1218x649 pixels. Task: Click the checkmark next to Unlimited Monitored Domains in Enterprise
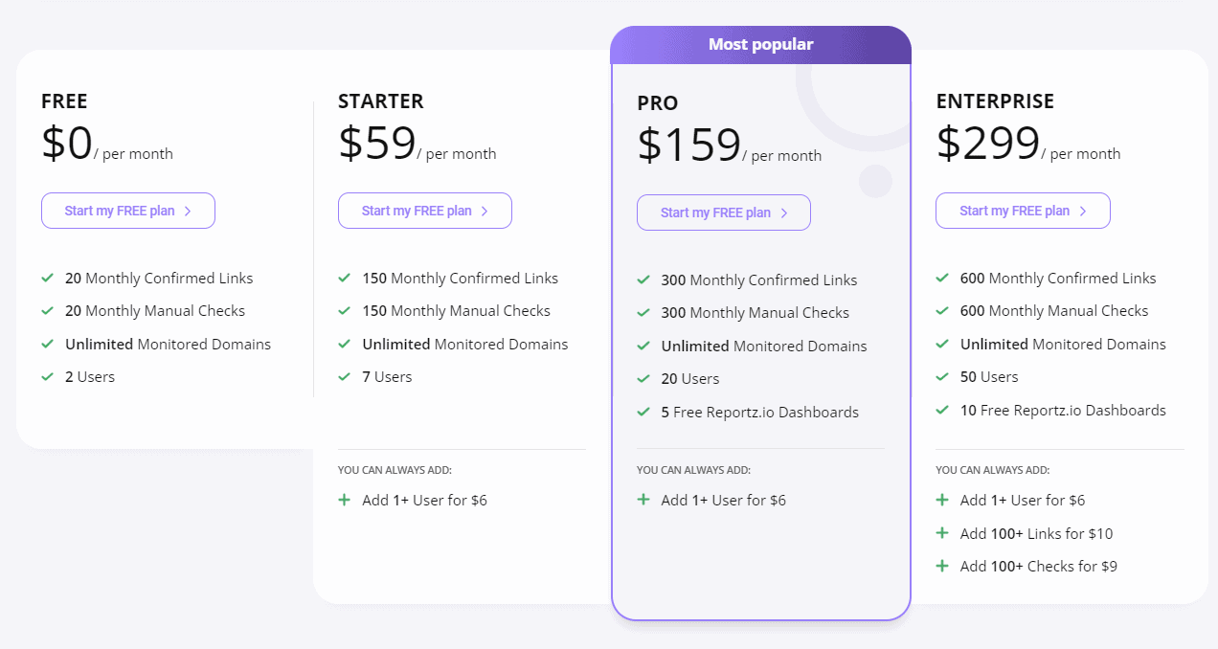(942, 344)
